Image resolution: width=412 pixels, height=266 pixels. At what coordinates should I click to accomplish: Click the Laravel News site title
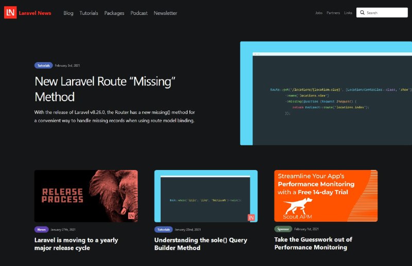click(35, 13)
